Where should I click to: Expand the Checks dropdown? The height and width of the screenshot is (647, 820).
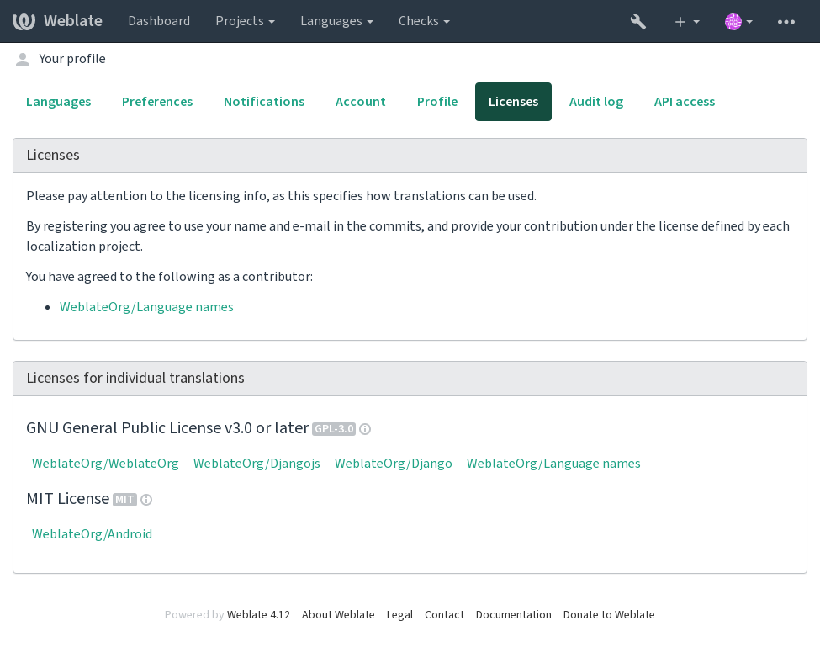(424, 21)
